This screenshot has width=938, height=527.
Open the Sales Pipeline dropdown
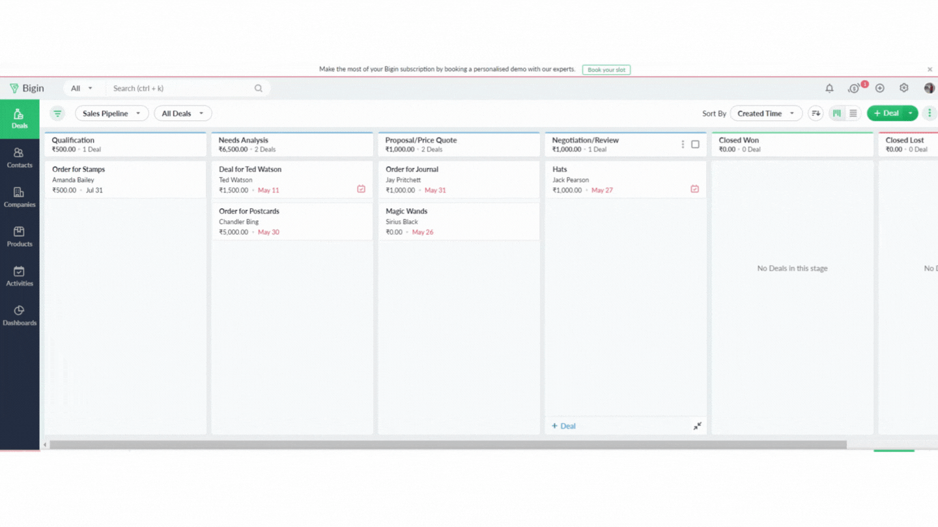[x=111, y=114]
